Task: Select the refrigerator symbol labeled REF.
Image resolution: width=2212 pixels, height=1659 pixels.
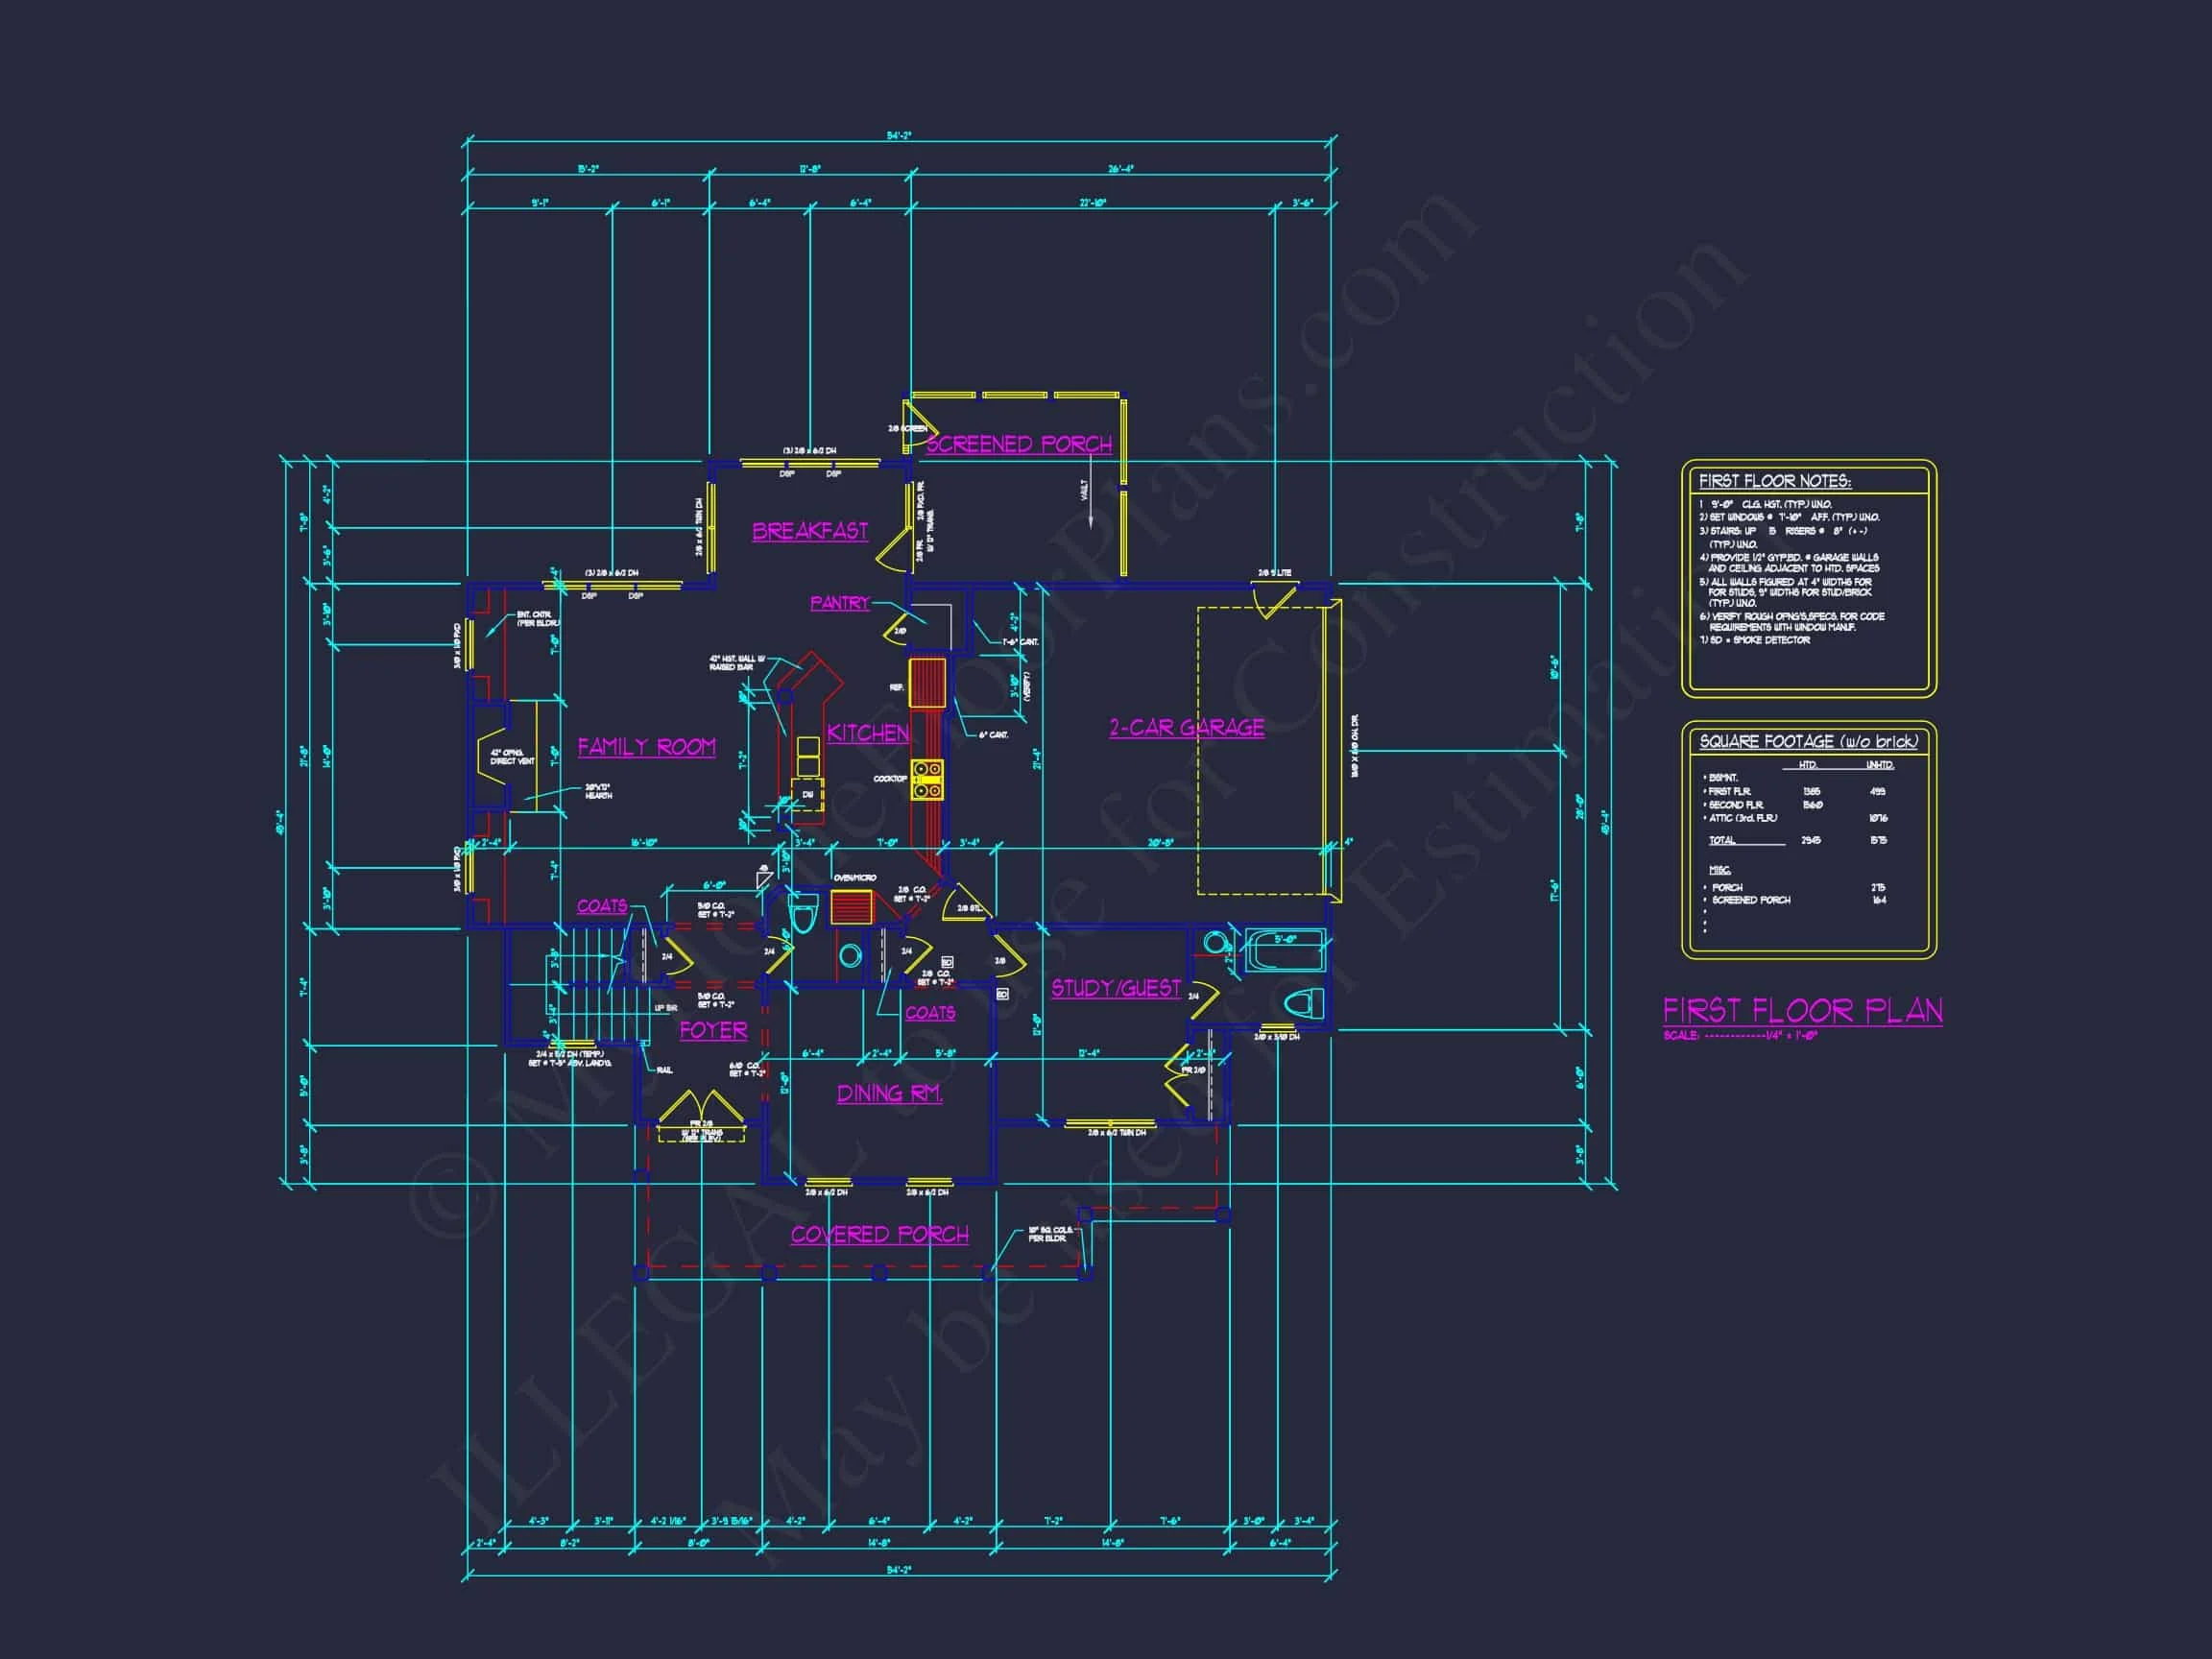Action: click(x=927, y=682)
